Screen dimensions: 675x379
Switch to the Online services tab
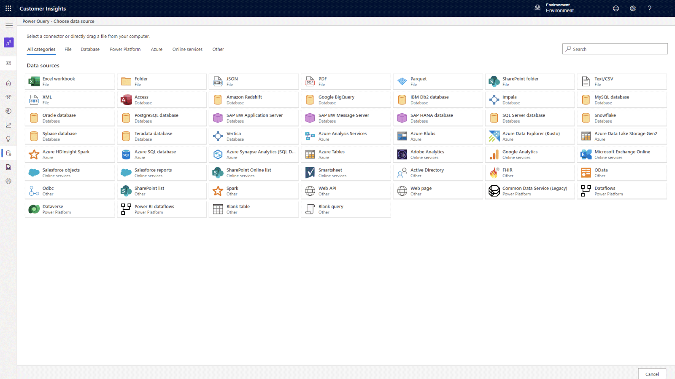(x=187, y=49)
